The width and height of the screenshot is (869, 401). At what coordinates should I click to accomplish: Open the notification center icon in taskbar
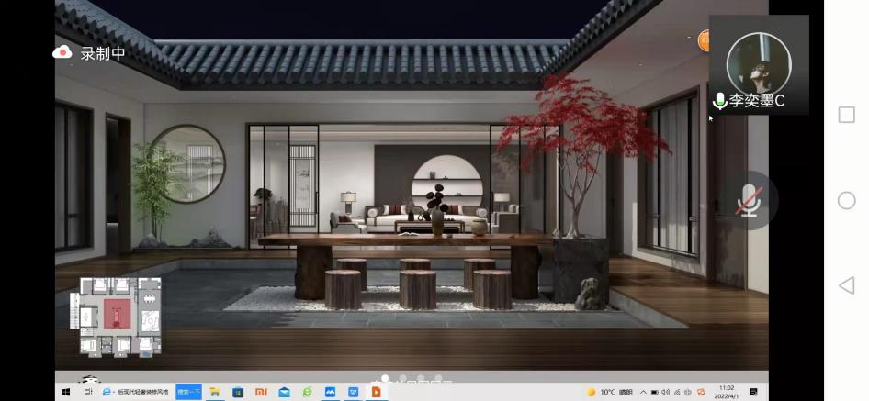pos(754,392)
